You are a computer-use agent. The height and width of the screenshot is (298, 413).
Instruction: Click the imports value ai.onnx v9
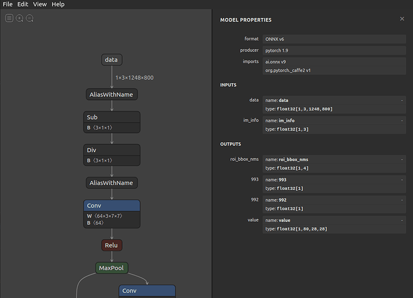[x=334, y=62]
